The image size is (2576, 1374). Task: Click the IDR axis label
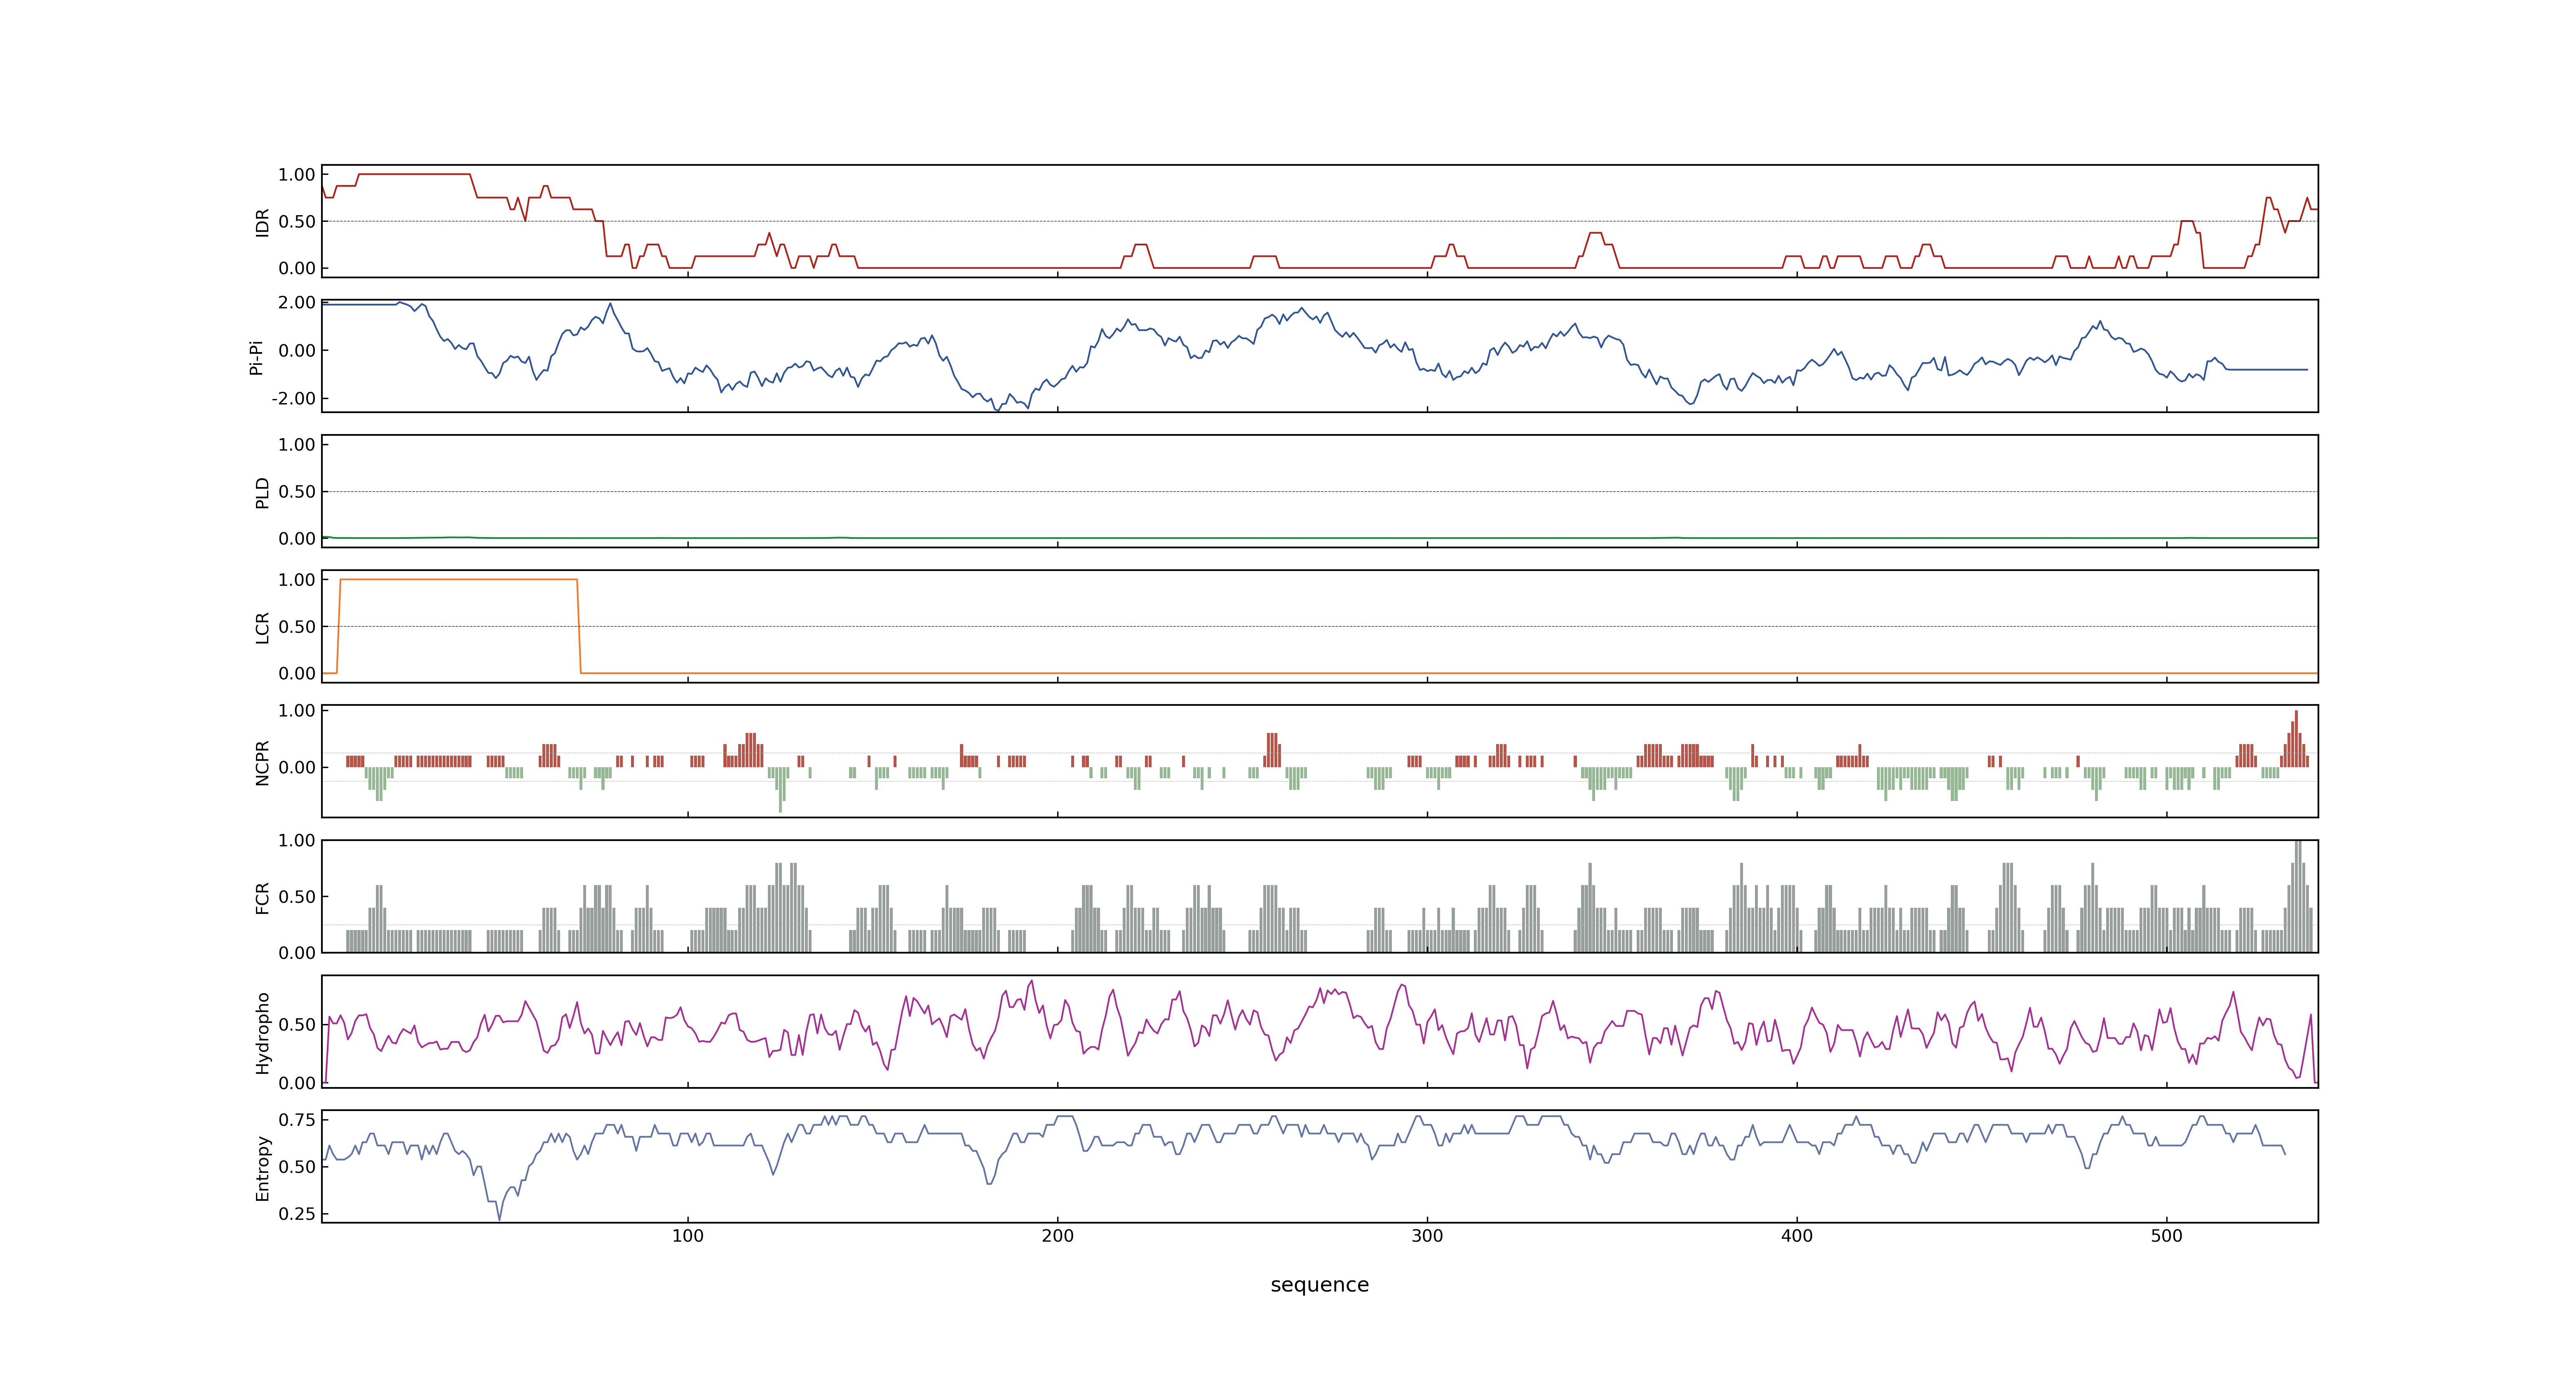click(x=262, y=222)
